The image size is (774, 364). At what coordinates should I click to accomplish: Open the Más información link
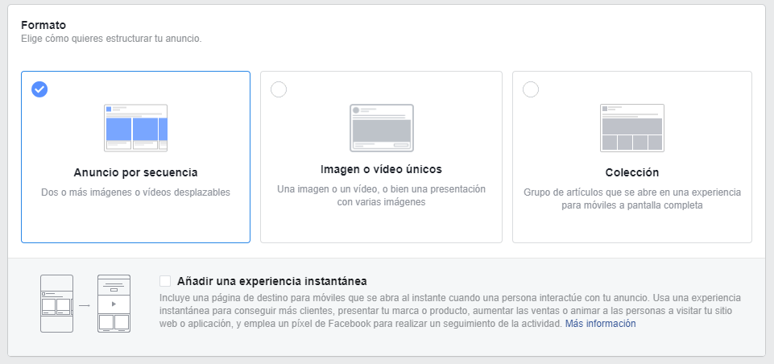point(600,324)
